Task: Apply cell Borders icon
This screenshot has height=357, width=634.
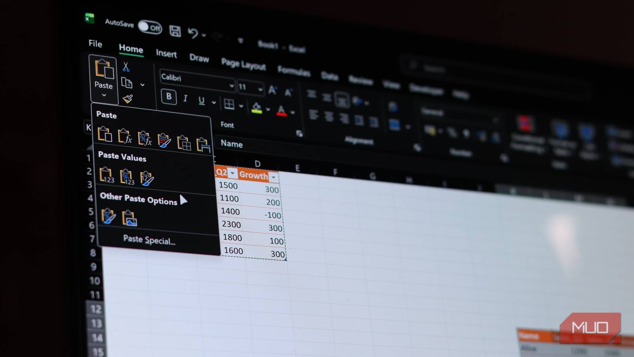Action: 229,104
